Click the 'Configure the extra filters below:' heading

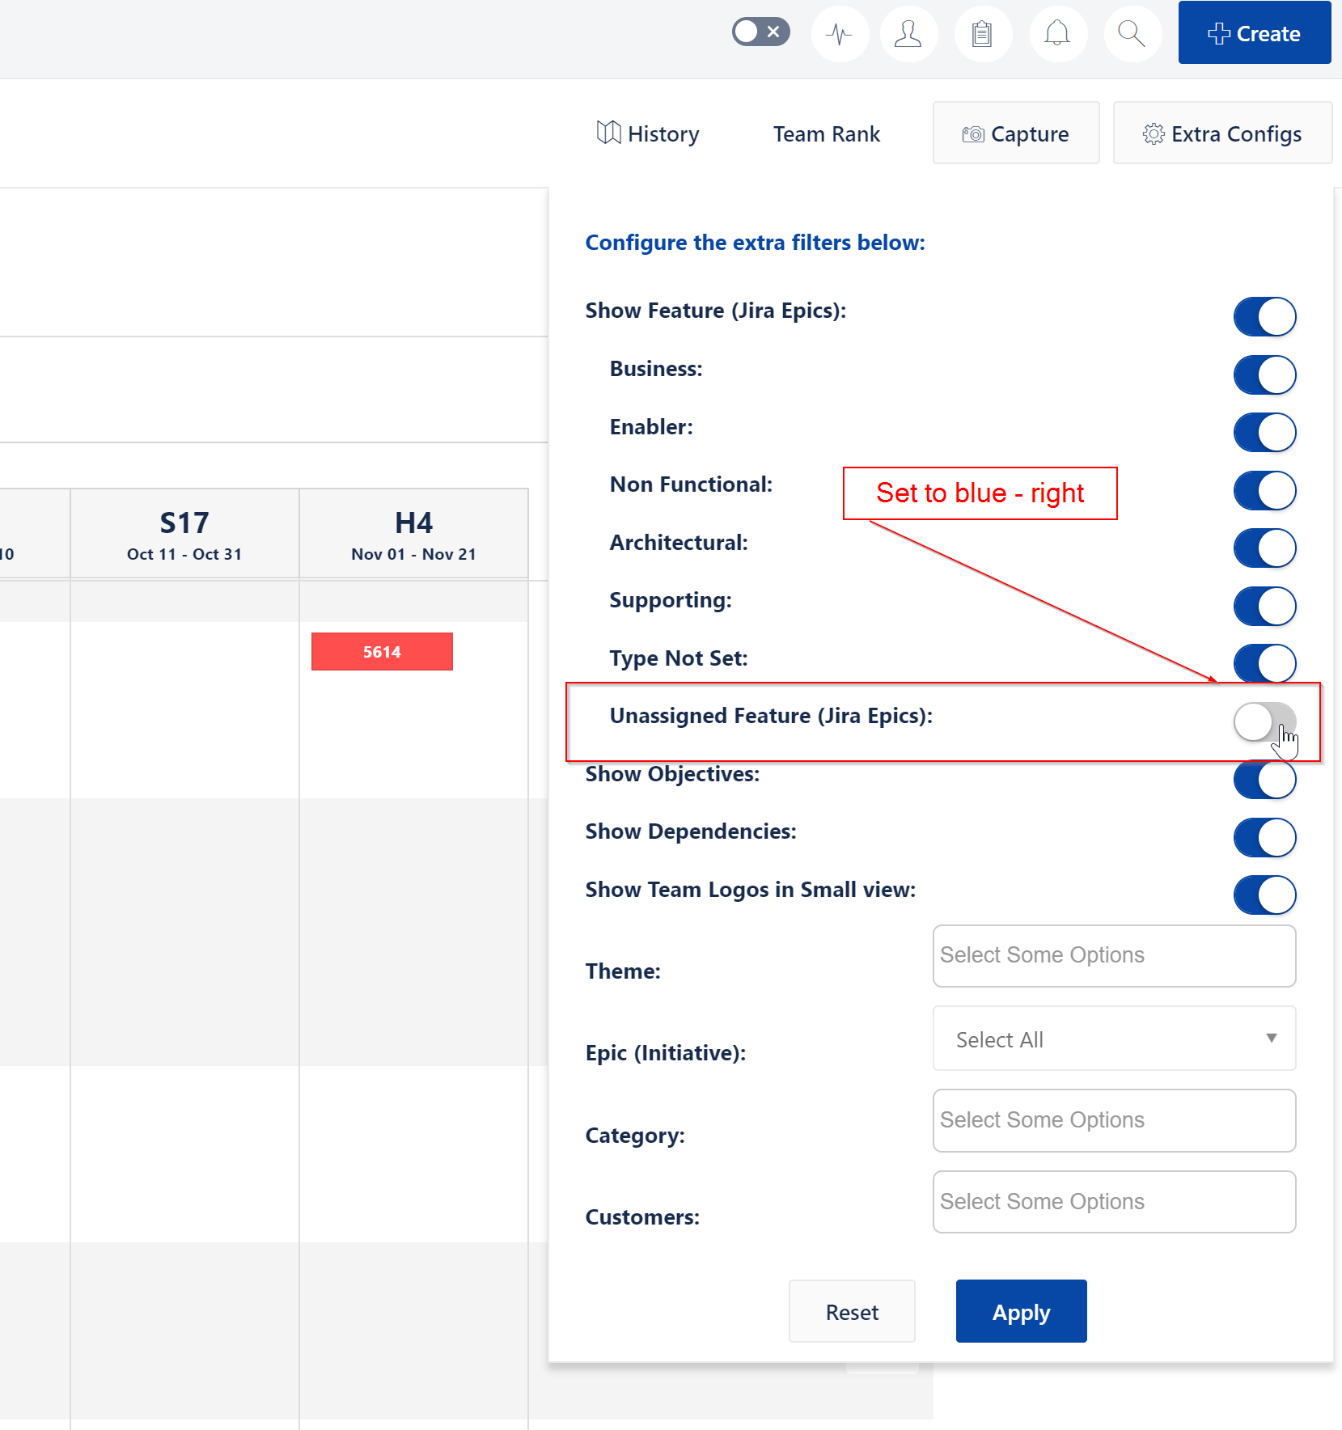click(755, 243)
